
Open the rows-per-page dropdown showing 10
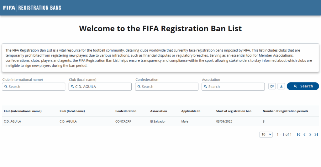coord(266,134)
